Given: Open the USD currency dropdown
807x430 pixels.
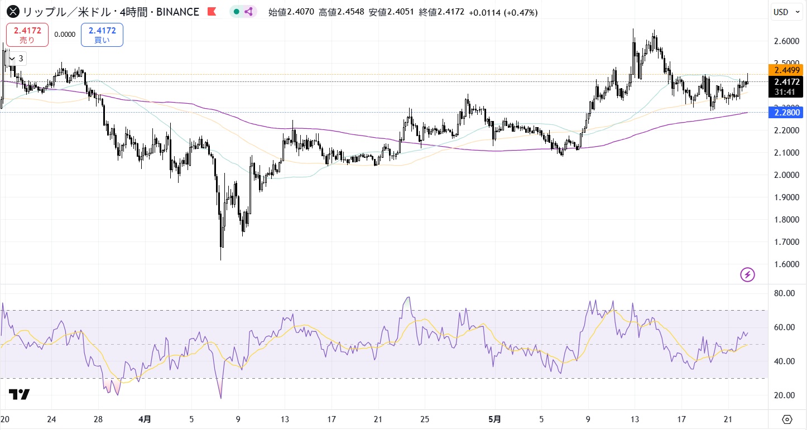Looking at the screenshot, I should pos(787,12).
